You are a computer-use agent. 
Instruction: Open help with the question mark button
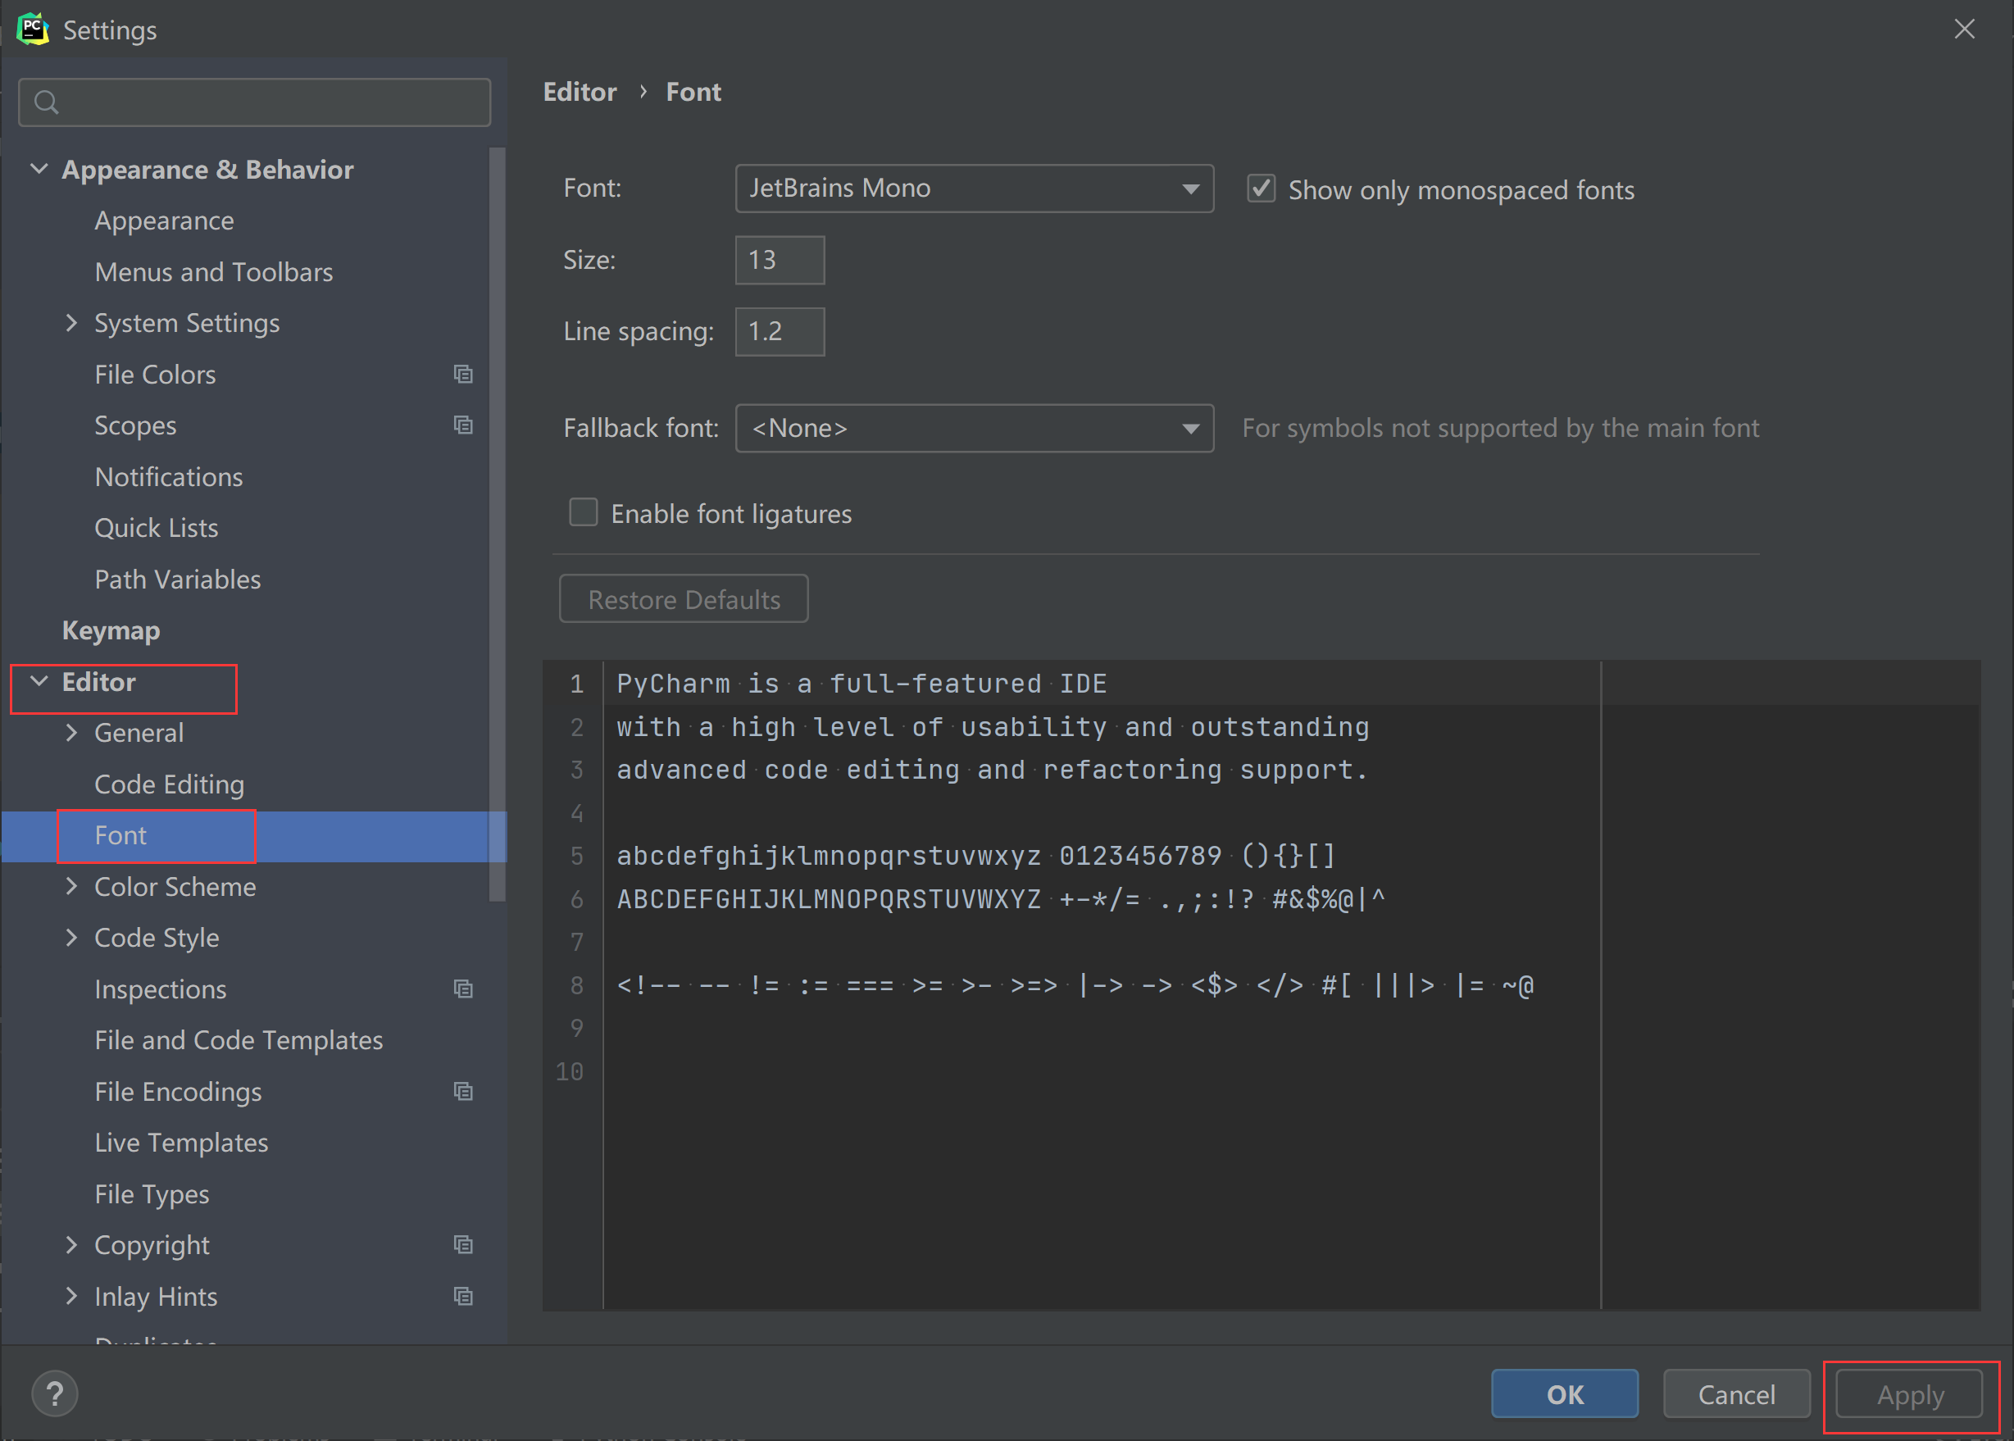[x=55, y=1393]
